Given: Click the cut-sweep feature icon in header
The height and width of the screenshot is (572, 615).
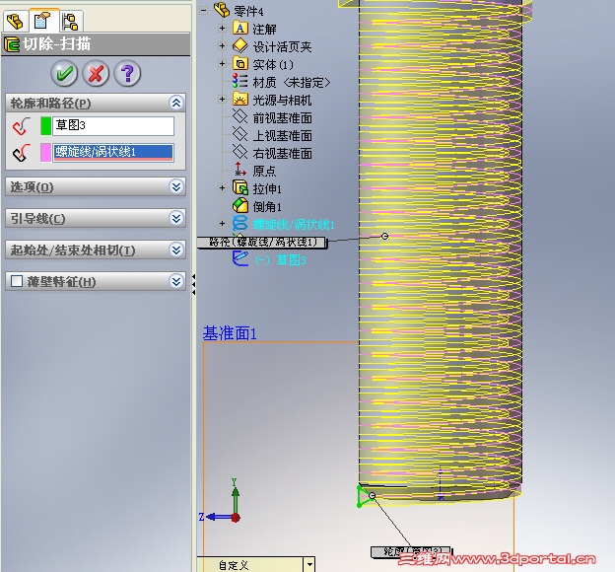Looking at the screenshot, I should [12, 44].
